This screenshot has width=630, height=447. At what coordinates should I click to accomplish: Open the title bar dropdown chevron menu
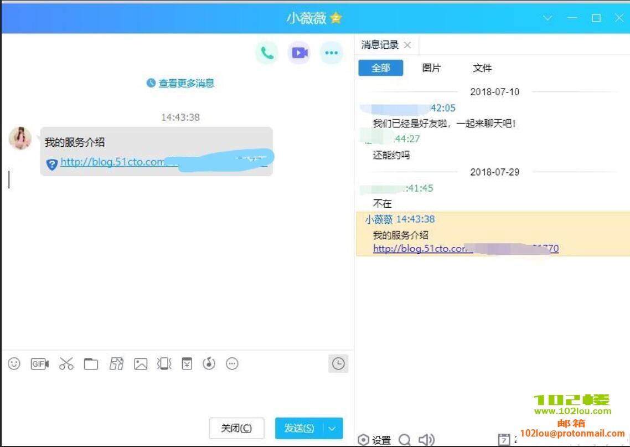[x=548, y=18]
